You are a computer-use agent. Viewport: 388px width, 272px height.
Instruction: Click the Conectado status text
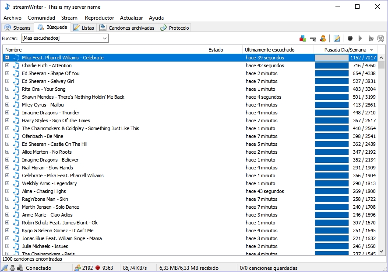pyautogui.click(x=39, y=268)
